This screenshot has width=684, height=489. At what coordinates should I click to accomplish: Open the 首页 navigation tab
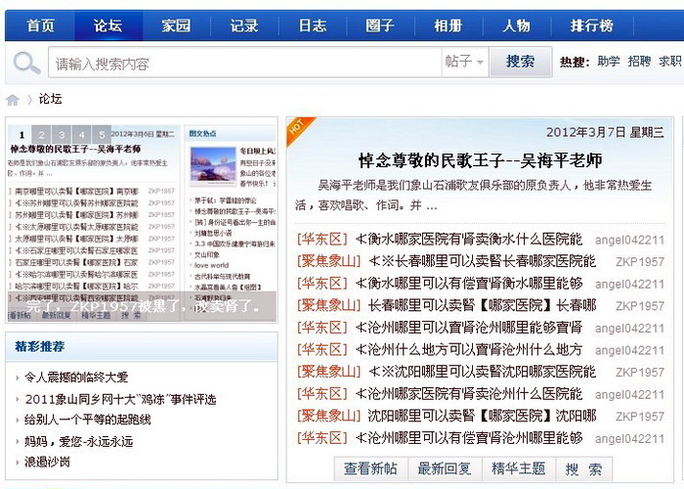pyautogui.click(x=40, y=25)
